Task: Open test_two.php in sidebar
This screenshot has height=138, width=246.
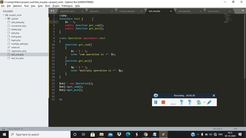Action: (x=17, y=58)
